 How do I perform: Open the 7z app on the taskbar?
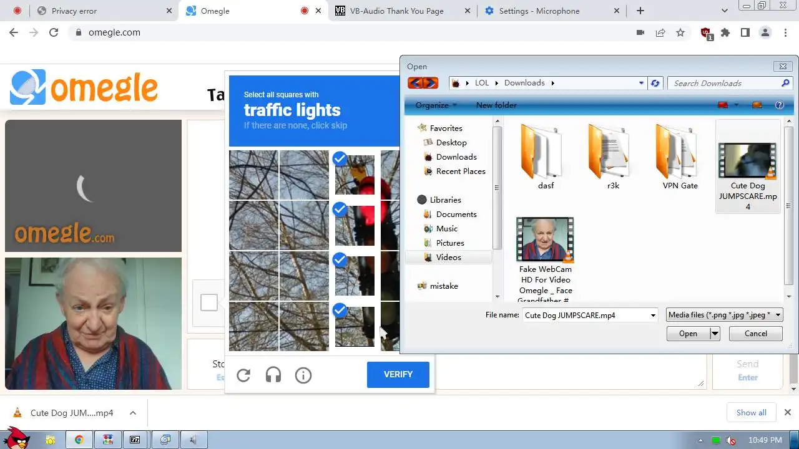pos(135,440)
